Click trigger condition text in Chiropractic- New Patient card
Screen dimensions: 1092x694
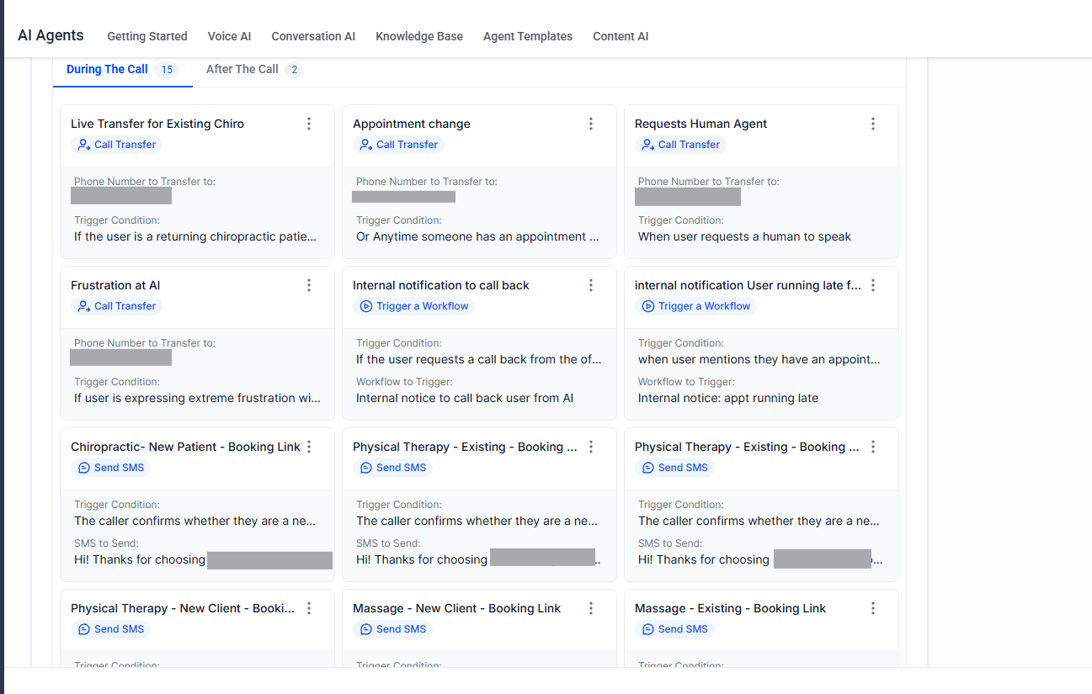tap(195, 521)
